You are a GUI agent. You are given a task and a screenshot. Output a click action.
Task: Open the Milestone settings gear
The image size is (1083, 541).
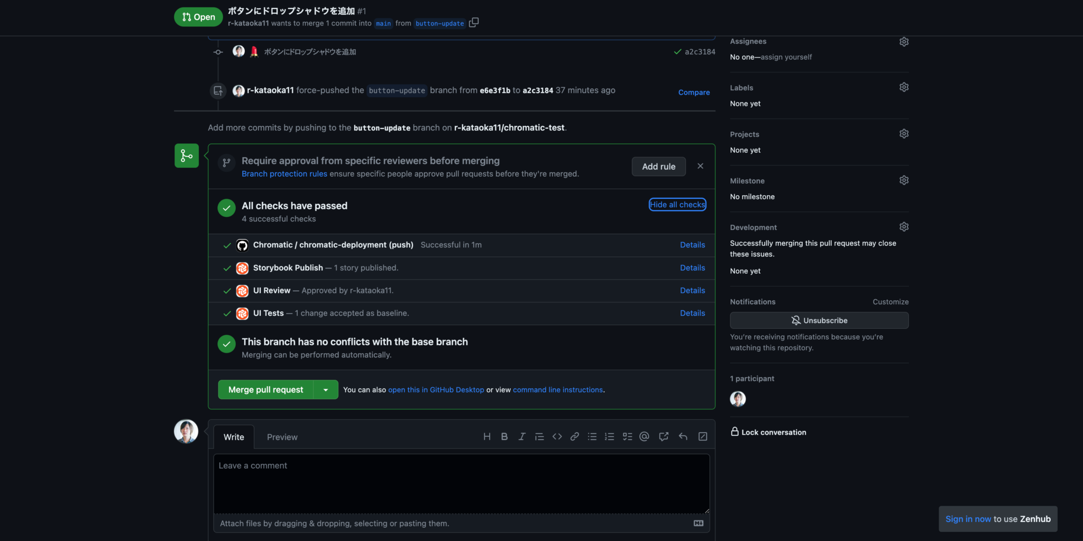pos(903,180)
